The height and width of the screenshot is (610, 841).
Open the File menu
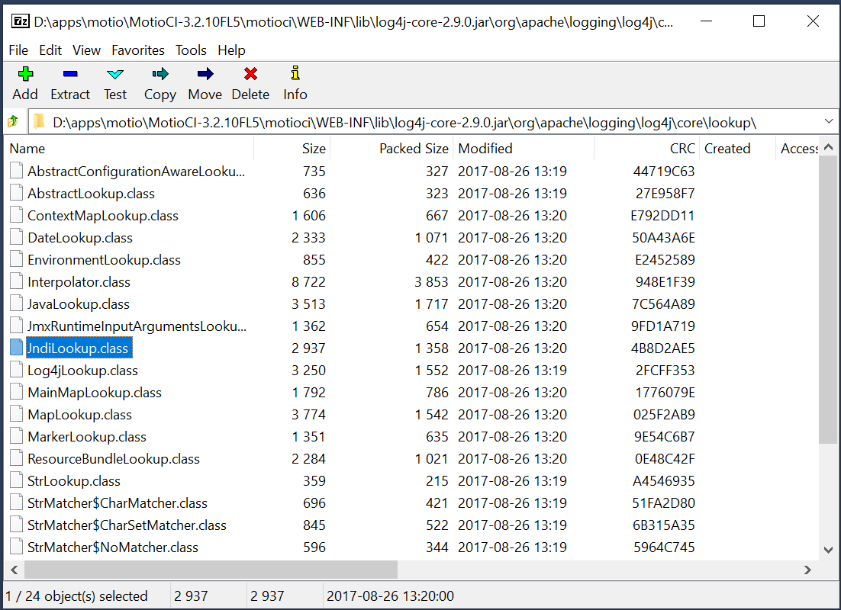coord(18,50)
